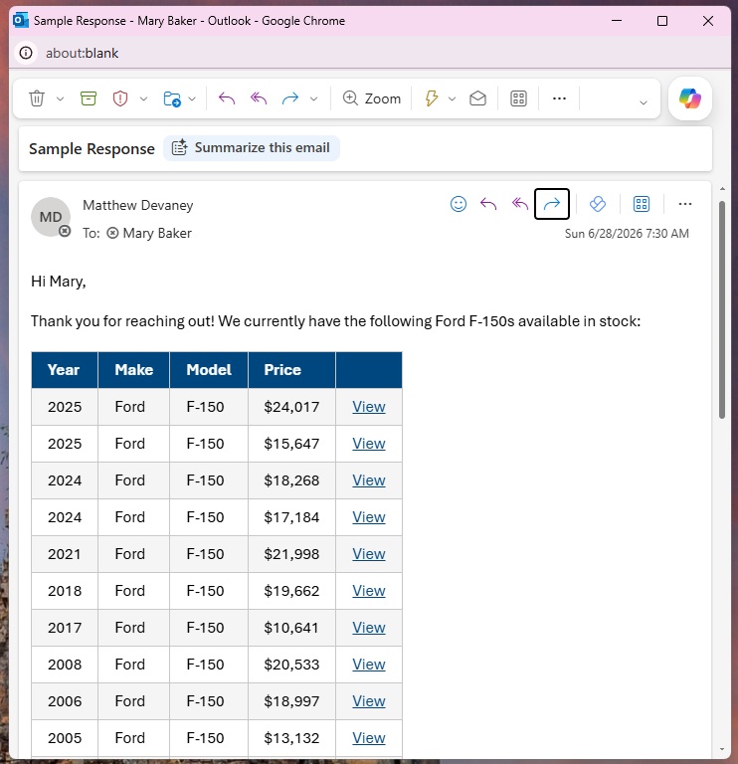
Task: Open View link for 2017 F-150
Action: 369,627
